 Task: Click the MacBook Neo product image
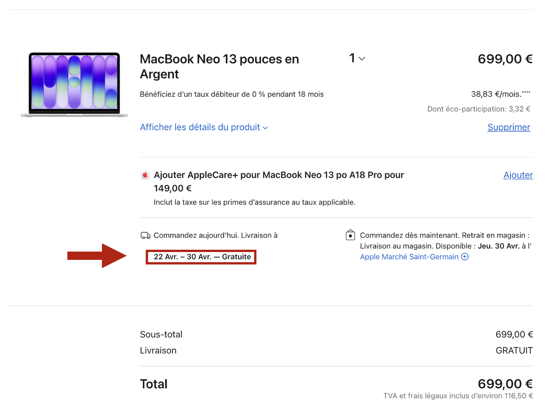click(74, 85)
